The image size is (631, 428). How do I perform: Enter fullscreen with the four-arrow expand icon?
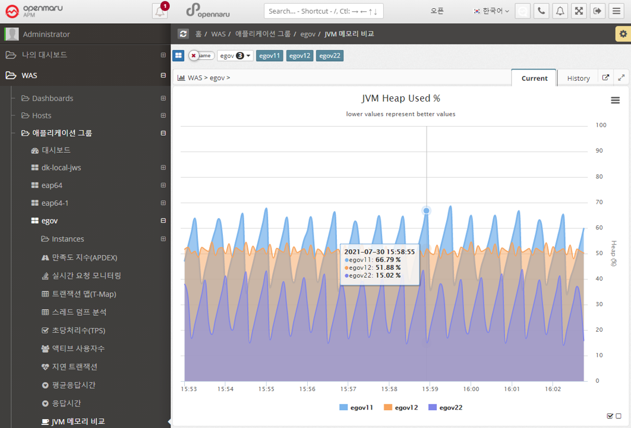579,11
